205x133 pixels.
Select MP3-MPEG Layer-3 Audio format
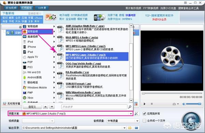click(97, 57)
